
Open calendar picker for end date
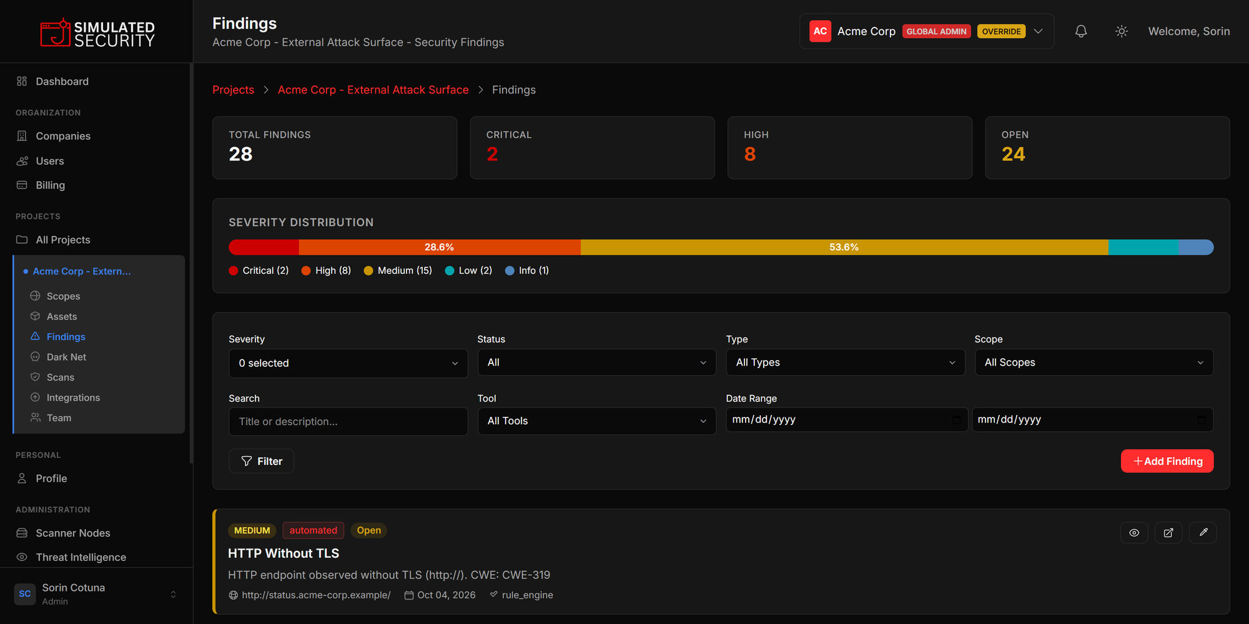(1202, 420)
